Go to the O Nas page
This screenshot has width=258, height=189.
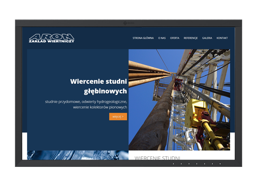click(x=162, y=38)
